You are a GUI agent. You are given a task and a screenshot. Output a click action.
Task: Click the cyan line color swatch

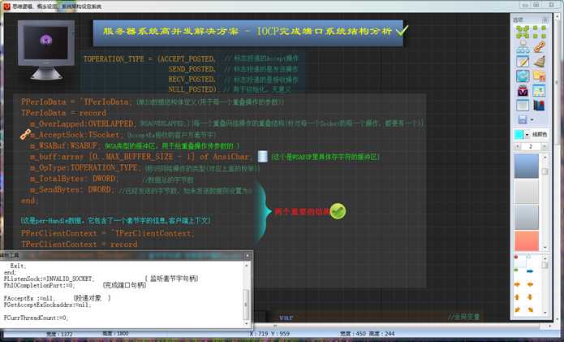(x=519, y=135)
